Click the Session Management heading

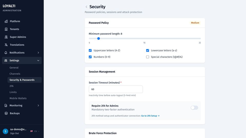[x=102, y=72]
